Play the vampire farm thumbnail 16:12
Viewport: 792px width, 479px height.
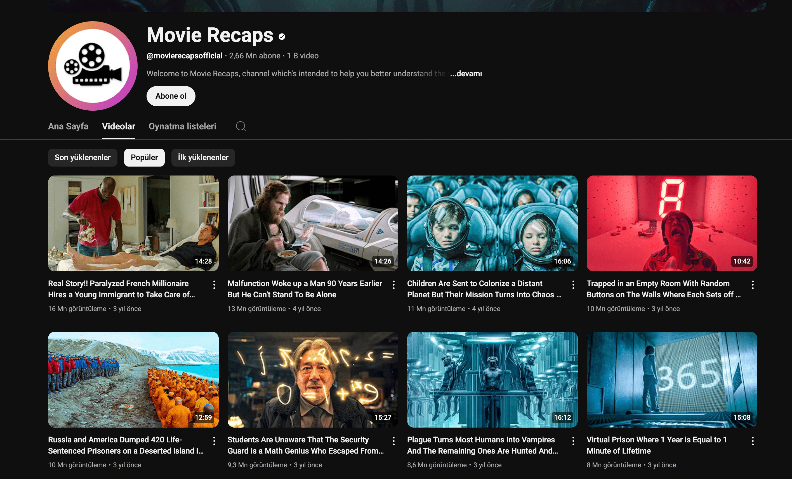[492, 380]
